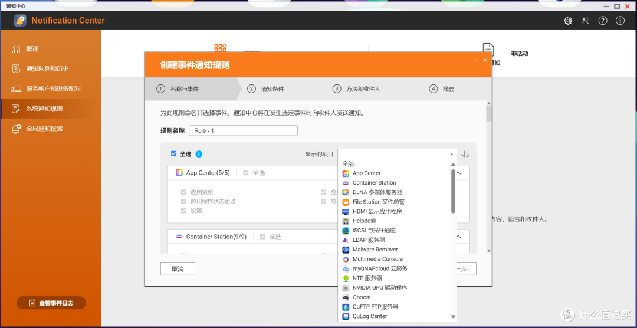Switch to the 非活动 tab behind dialog
Screen dimensions: 637x328
point(519,53)
